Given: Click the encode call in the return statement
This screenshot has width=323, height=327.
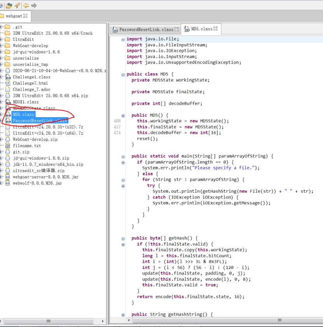Looking at the screenshot, I should (x=163, y=297).
